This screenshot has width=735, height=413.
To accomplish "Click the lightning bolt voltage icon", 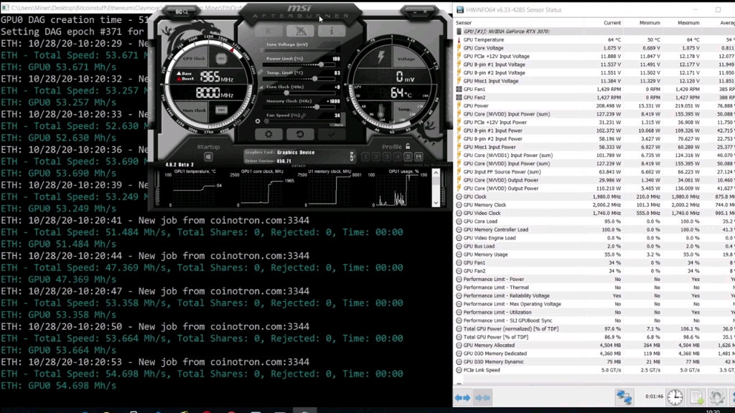I will point(381,57).
